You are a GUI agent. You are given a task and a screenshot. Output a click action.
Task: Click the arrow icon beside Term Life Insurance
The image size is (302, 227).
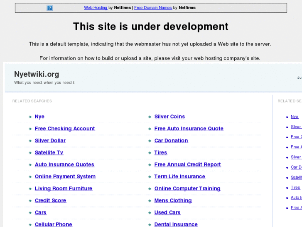click(150, 177)
